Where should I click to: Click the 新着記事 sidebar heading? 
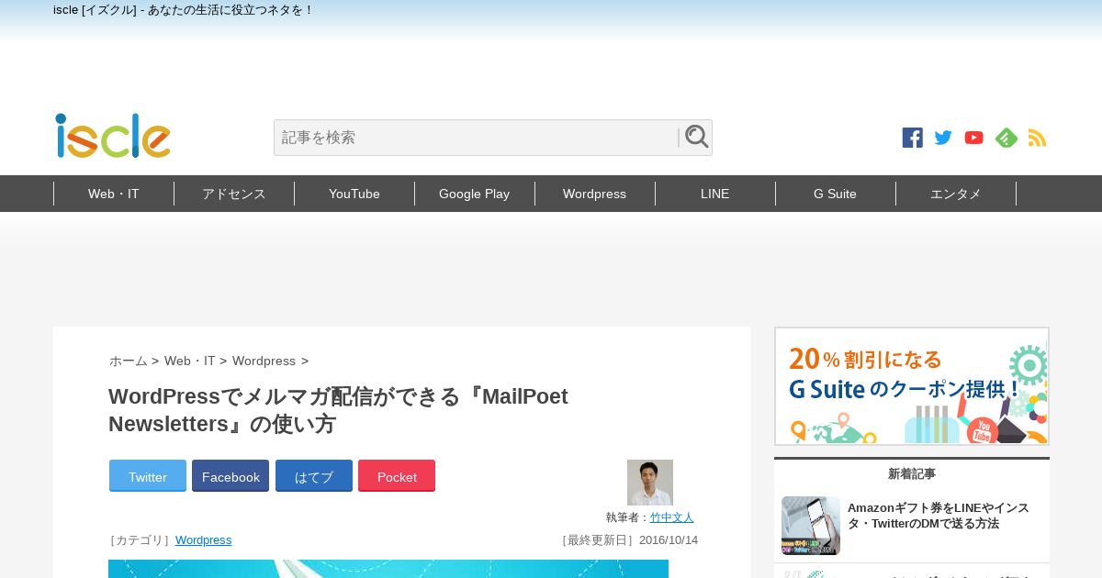click(x=912, y=474)
